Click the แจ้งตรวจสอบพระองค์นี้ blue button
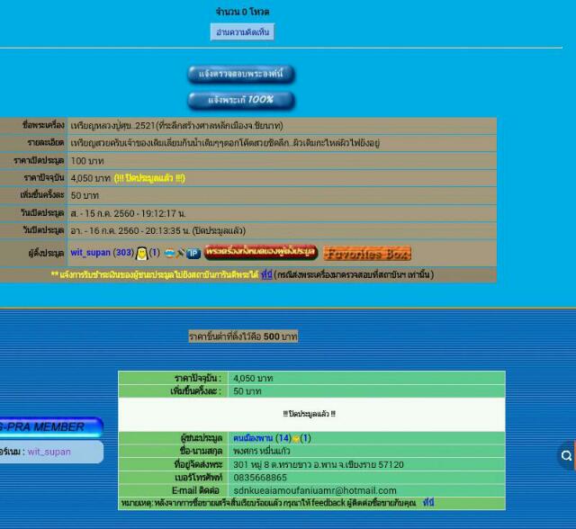 pyautogui.click(x=240, y=74)
